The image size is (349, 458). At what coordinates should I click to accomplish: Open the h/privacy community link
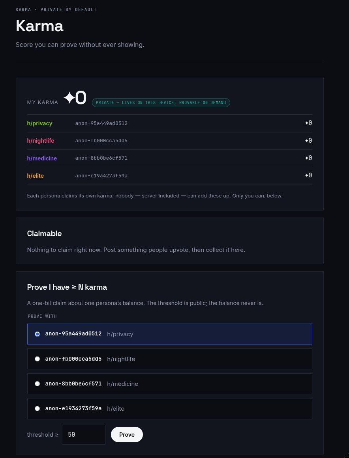tap(39, 123)
